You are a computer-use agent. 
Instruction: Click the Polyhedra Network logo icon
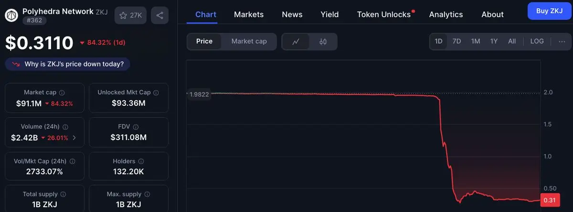point(11,15)
